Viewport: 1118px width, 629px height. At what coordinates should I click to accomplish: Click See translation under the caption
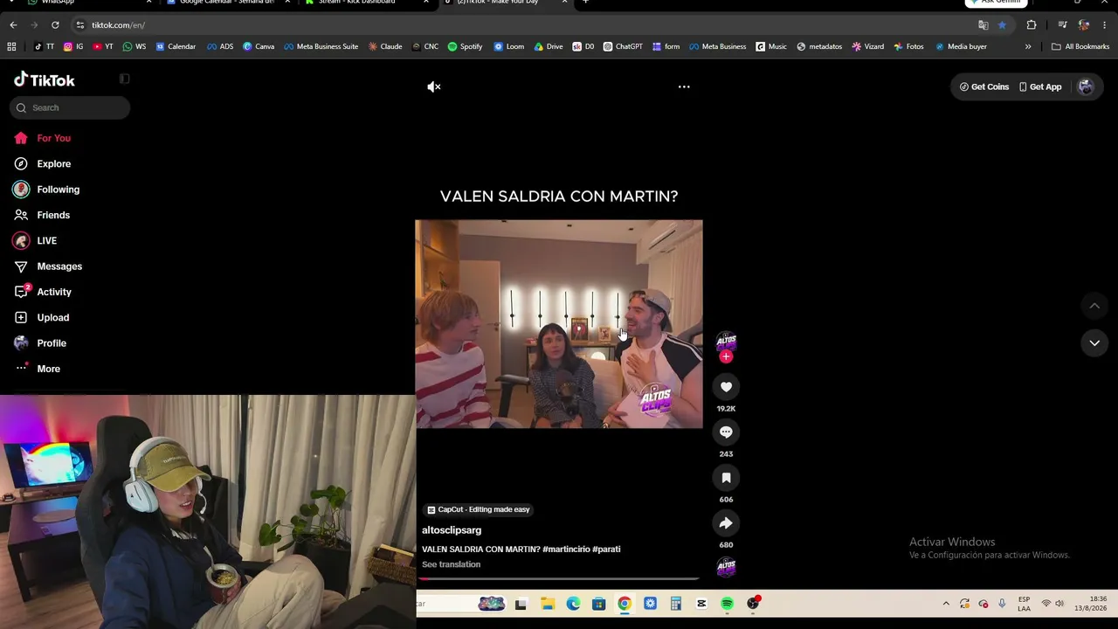coord(451,564)
